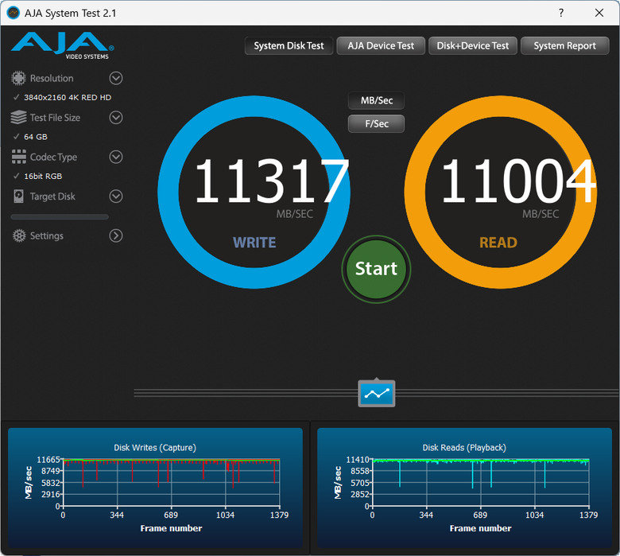Click the 11317 write speed value

coord(272,181)
